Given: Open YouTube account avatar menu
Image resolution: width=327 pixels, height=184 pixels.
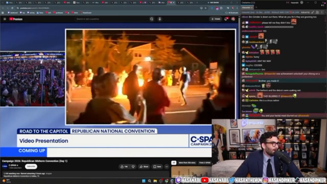Looking at the screenshot, I should point(233,19).
